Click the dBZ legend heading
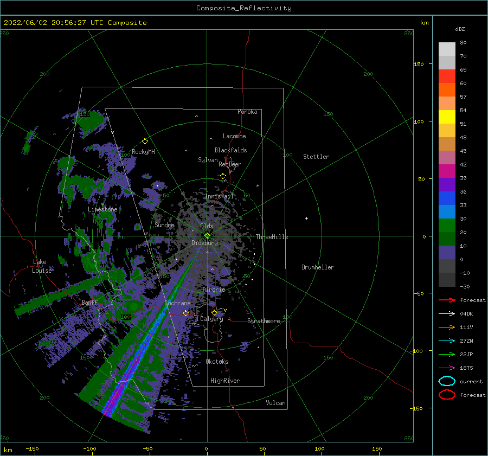The width and height of the screenshot is (488, 456). 460,29
